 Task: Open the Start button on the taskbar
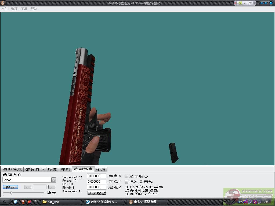[5, 202]
